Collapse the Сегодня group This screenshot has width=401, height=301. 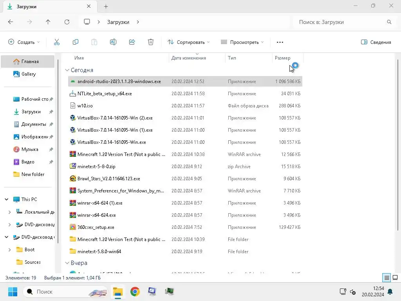click(67, 70)
